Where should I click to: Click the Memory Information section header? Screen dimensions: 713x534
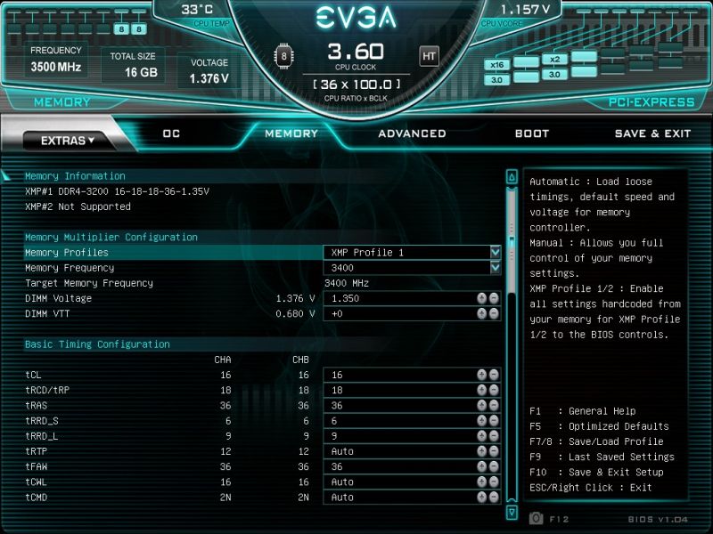pos(75,175)
